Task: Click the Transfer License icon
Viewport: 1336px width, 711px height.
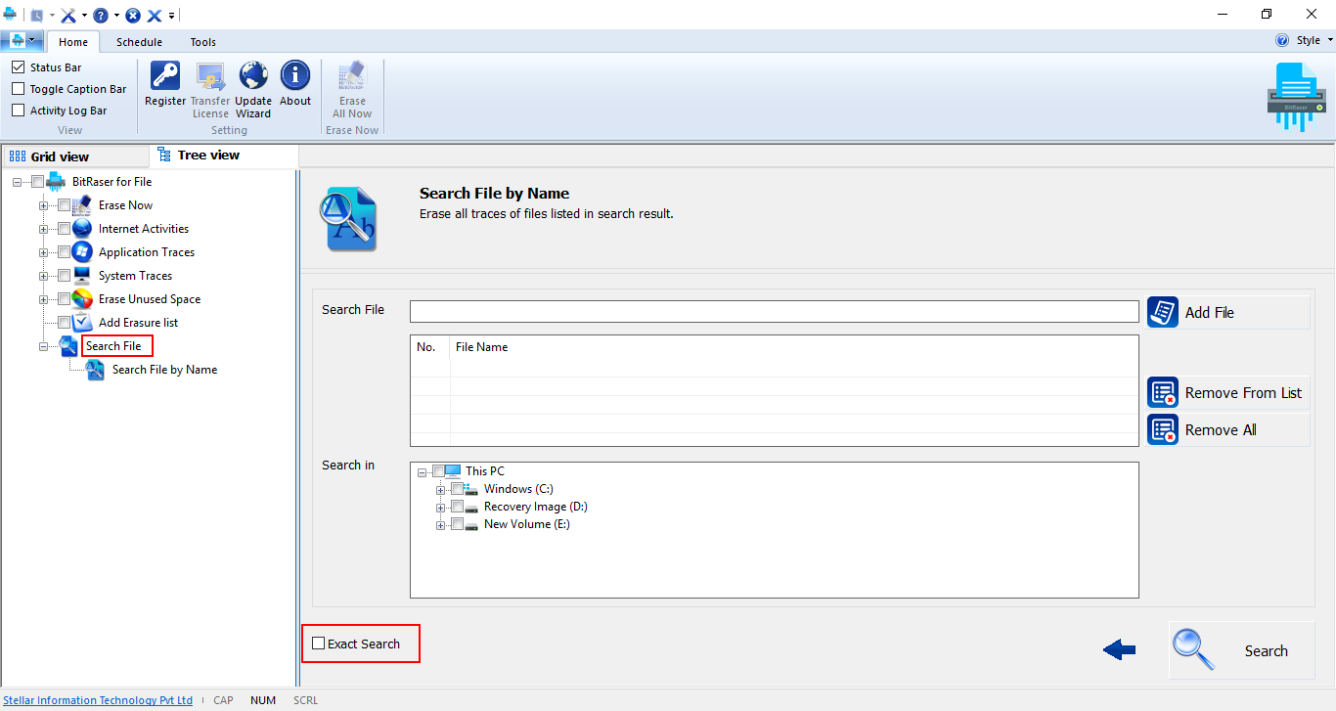Action: click(x=210, y=76)
